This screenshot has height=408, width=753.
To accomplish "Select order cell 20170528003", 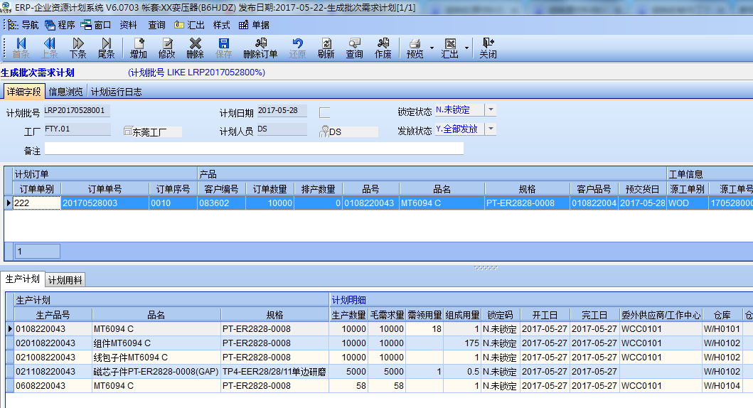I will point(105,203).
